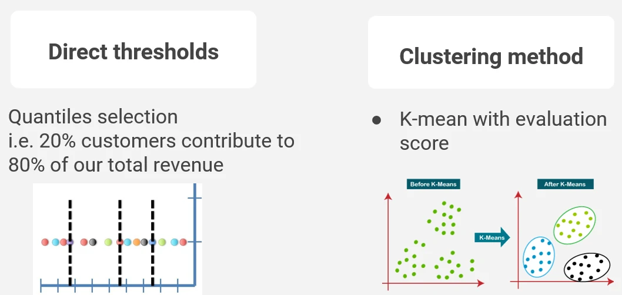622x295 pixels.
Task: Click the rightmost red dot in quantile chart
Action: pyautogui.click(x=183, y=242)
